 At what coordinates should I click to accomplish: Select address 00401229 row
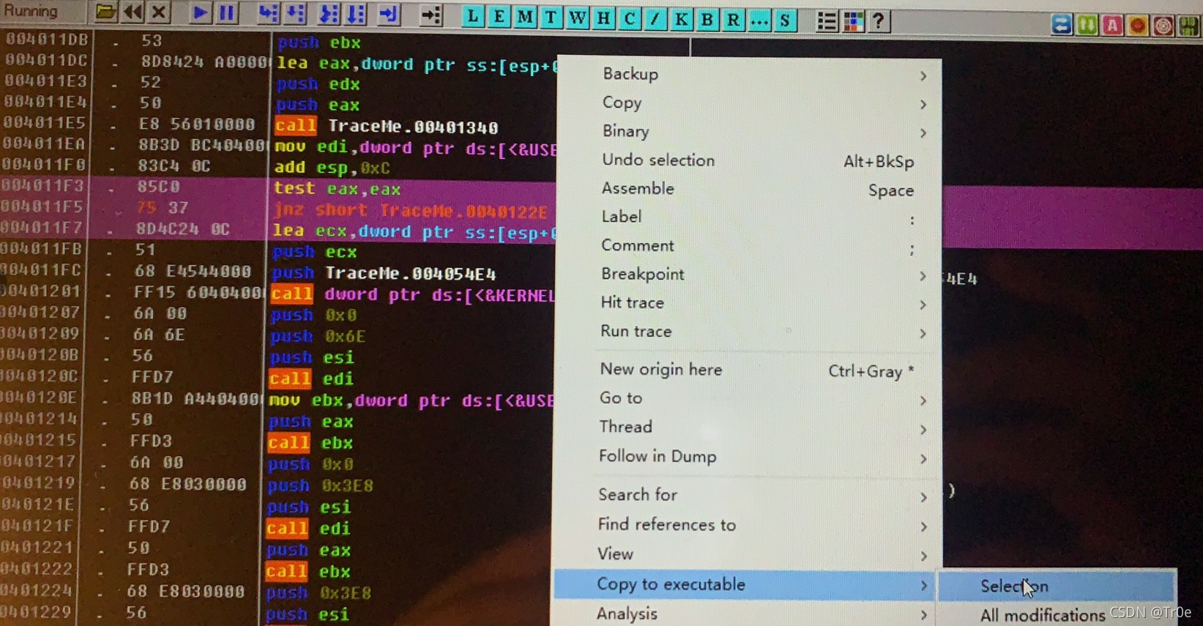tap(37, 612)
